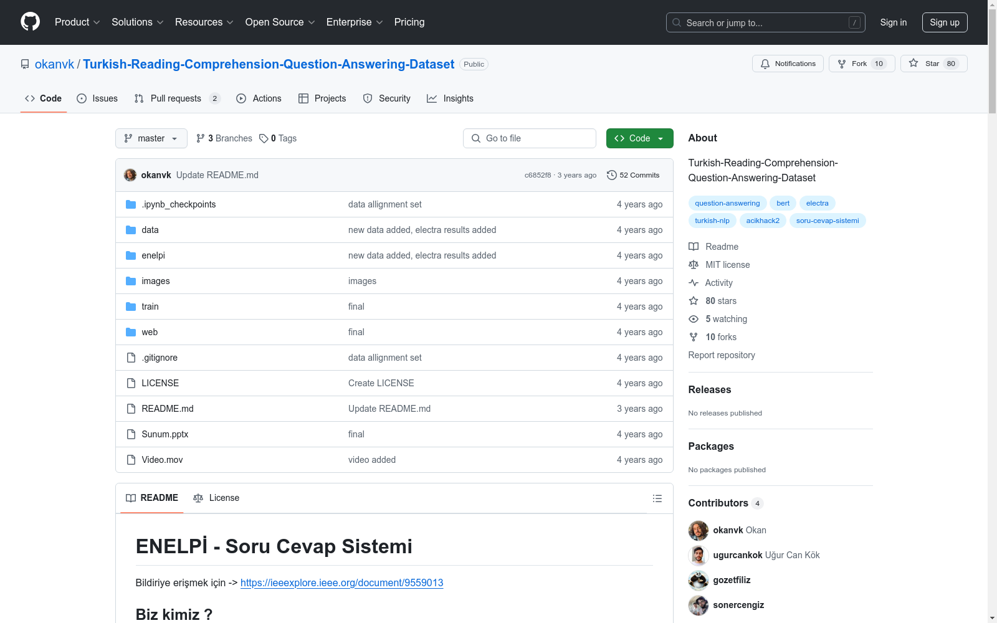Click the .gitignore file icon

(x=131, y=358)
